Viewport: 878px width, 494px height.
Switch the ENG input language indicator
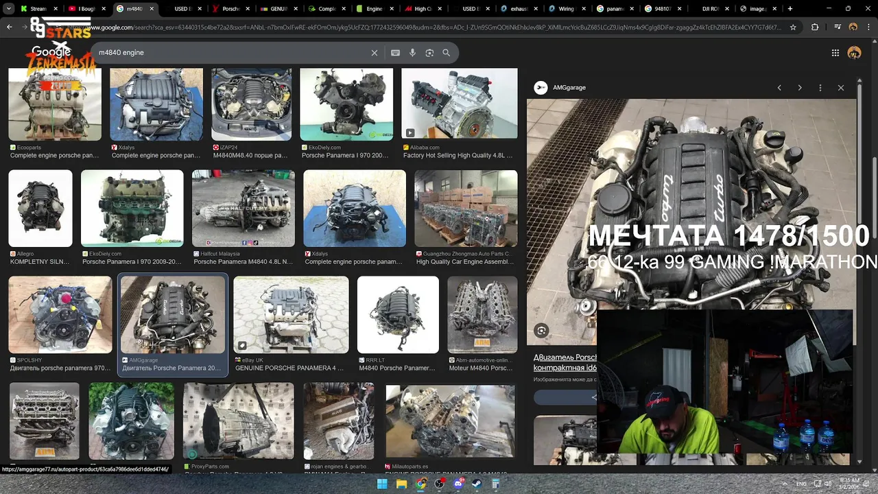tap(801, 484)
